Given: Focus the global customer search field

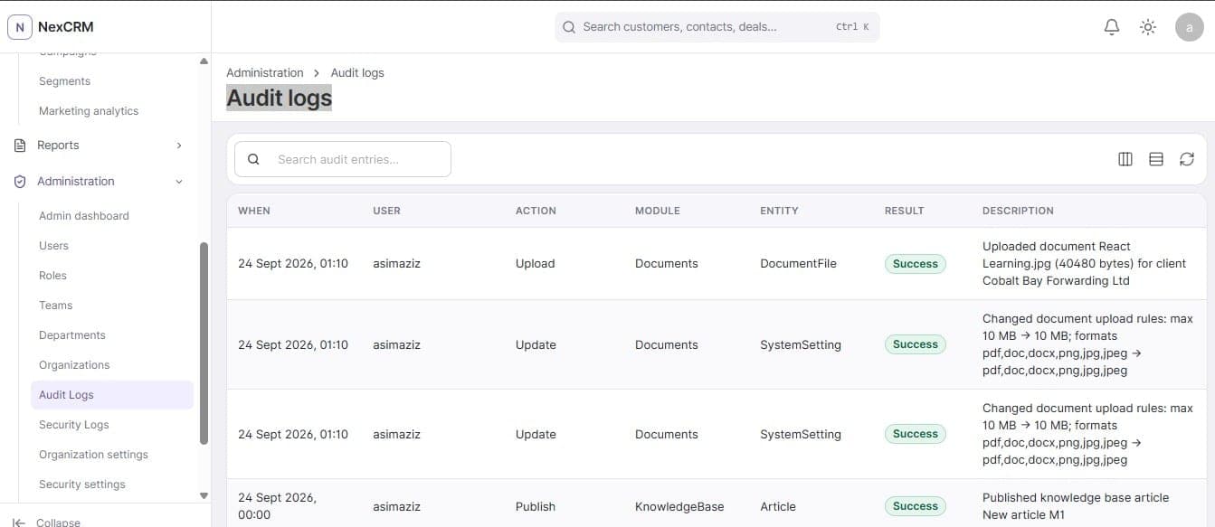Looking at the screenshot, I should (717, 27).
